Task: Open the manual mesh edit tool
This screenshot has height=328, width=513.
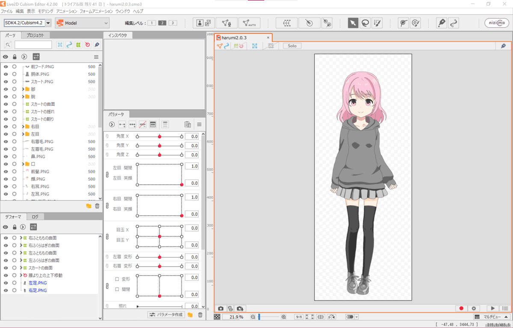Action: tap(227, 23)
